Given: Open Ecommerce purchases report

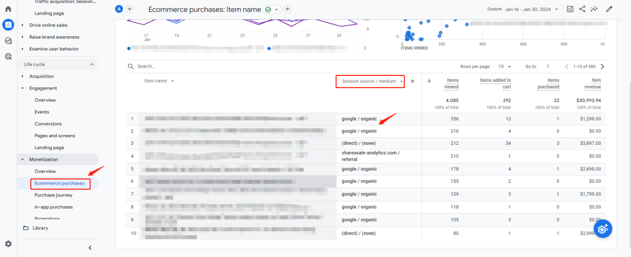Looking at the screenshot, I should coord(60,183).
